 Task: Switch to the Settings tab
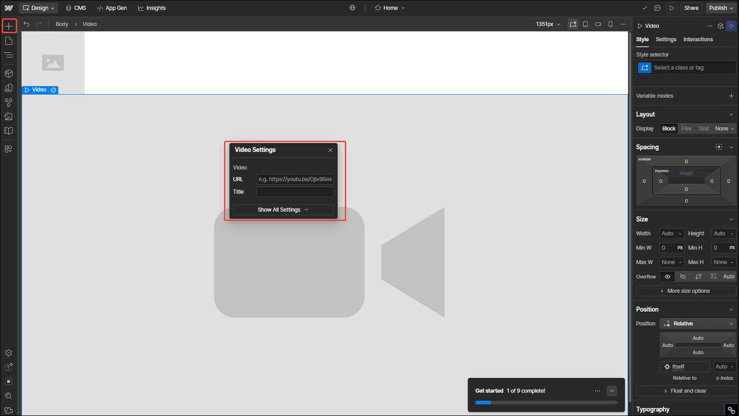666,39
